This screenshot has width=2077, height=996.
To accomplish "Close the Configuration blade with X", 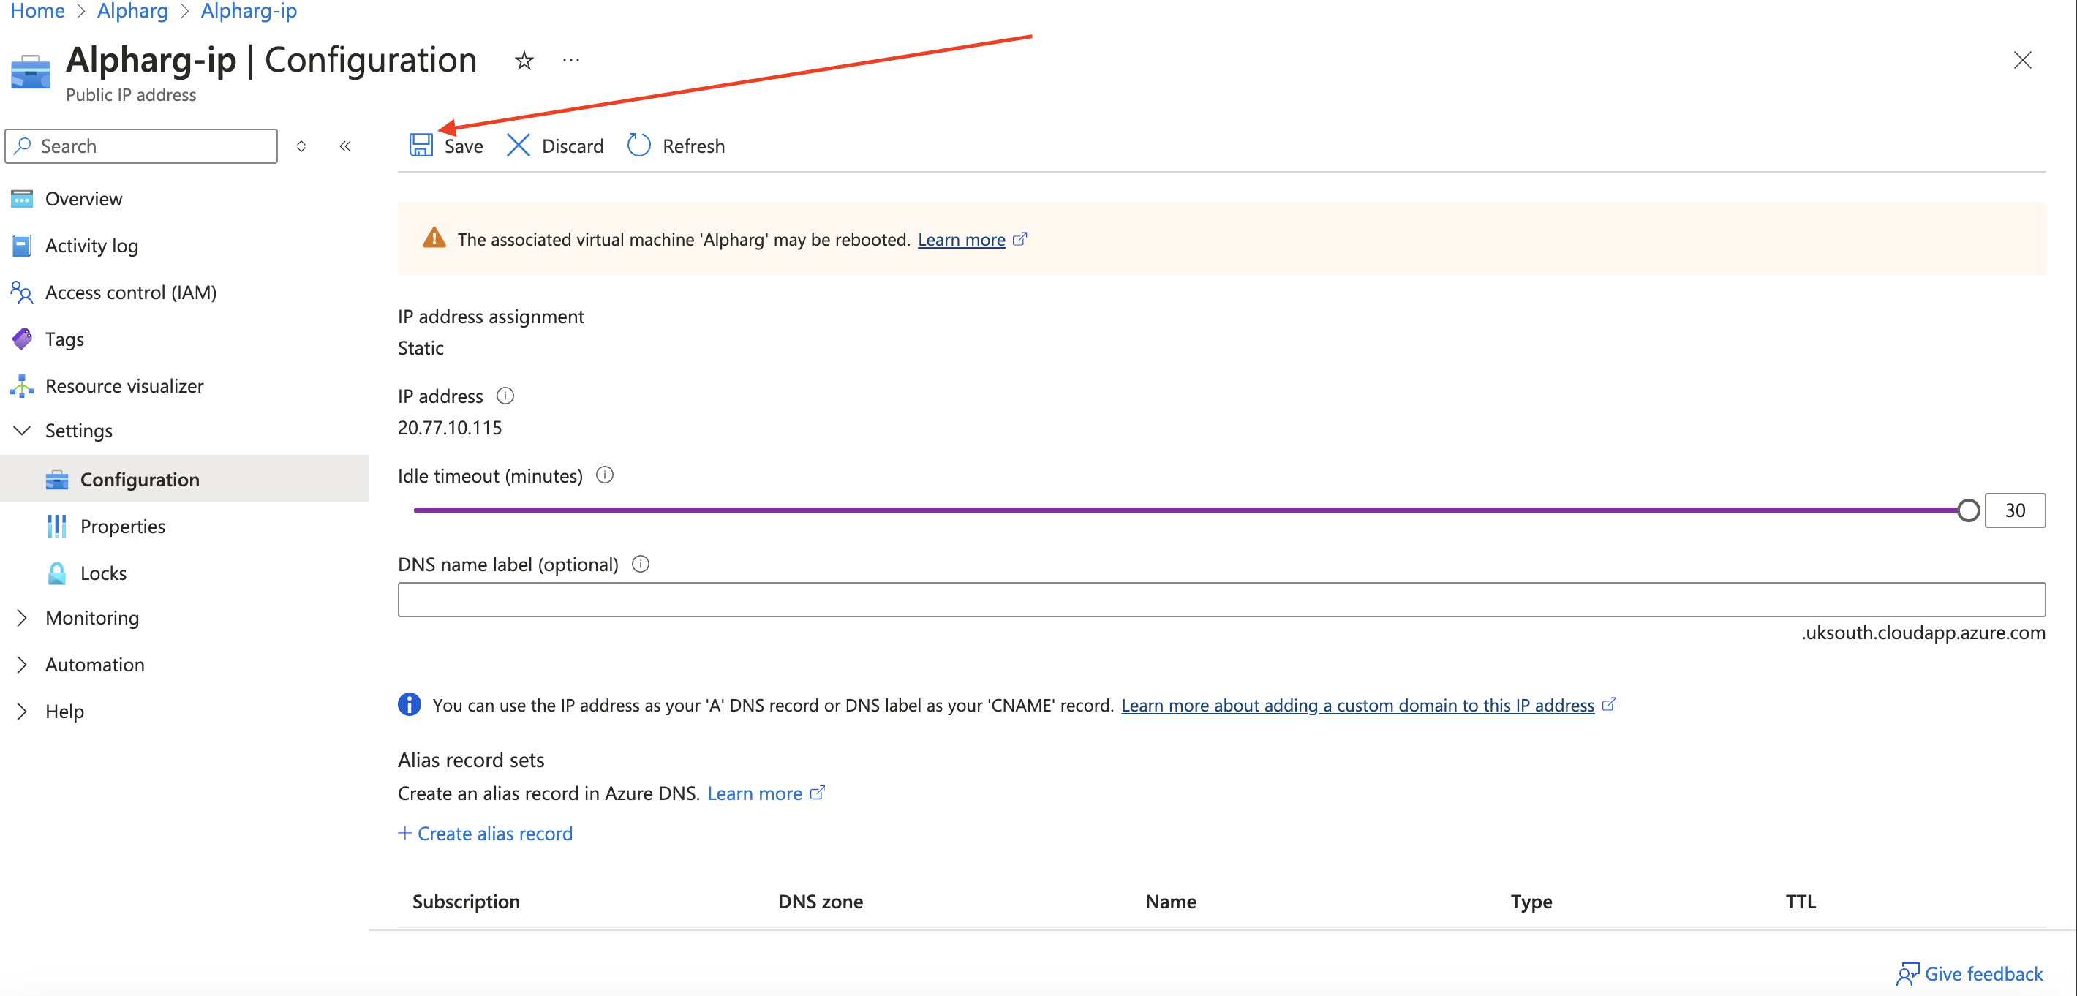I will pyautogui.click(x=2022, y=61).
